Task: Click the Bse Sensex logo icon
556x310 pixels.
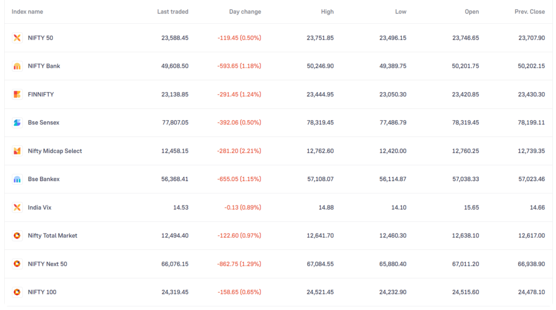Action: (17, 122)
